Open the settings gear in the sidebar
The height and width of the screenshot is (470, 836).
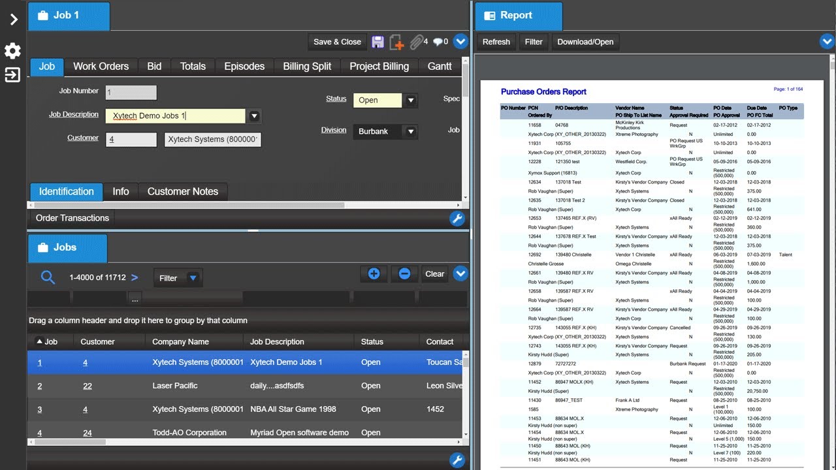point(12,51)
